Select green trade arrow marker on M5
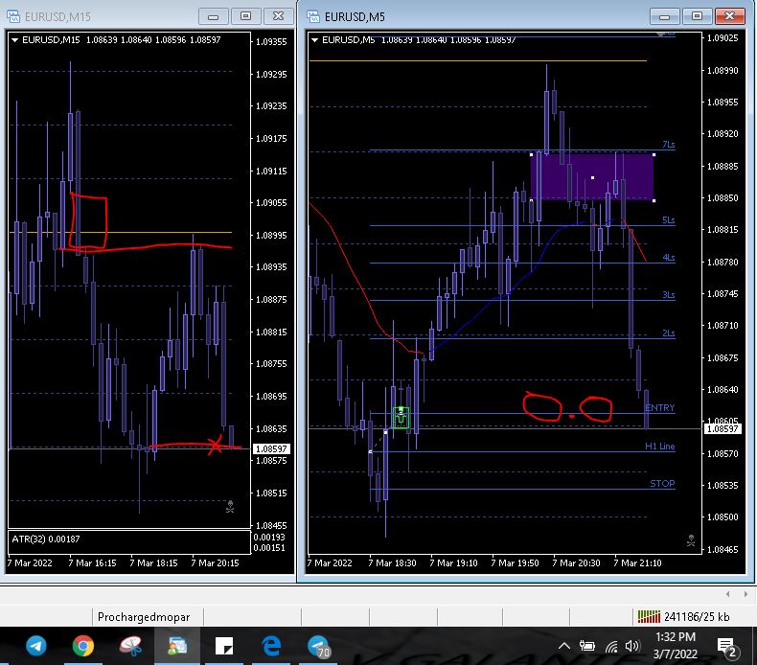The height and width of the screenshot is (665, 757). click(401, 418)
